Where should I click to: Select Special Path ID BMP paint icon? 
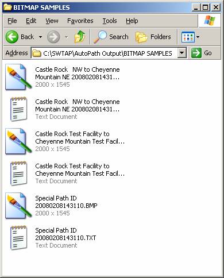[x=18, y=206]
